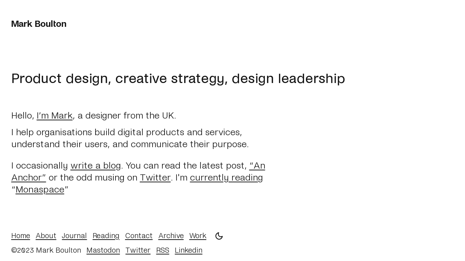Open the Monaspace link

point(40,189)
